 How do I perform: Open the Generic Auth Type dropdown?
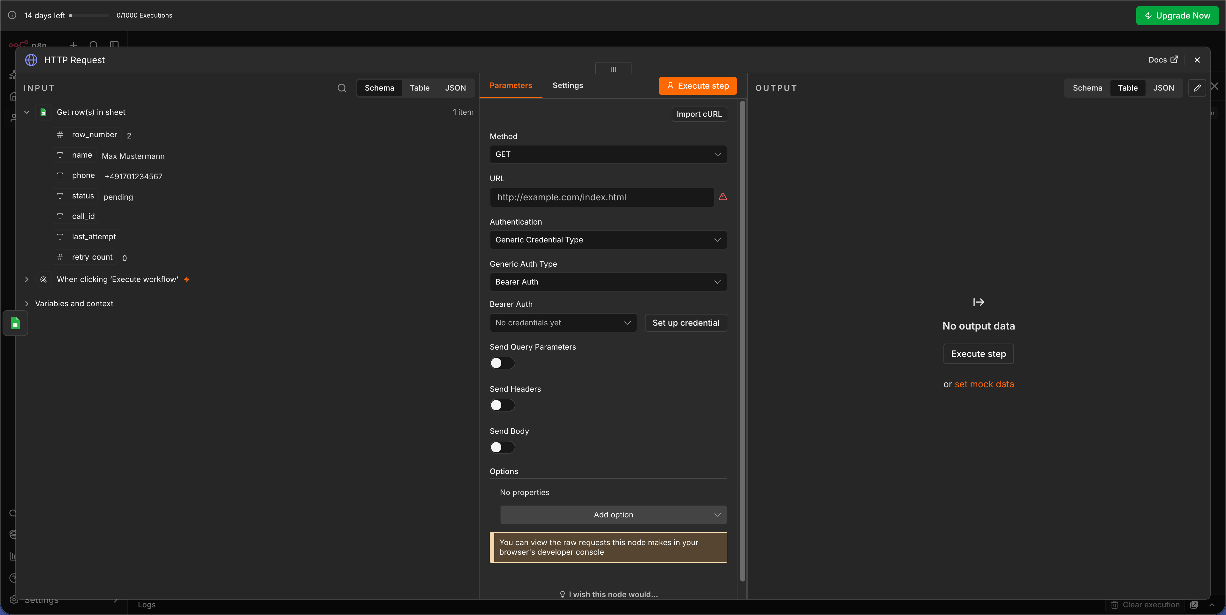coord(608,282)
